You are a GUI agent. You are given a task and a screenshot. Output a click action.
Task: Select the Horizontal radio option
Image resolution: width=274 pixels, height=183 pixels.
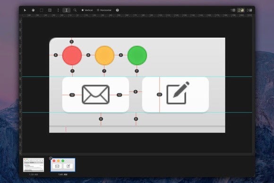104,10
